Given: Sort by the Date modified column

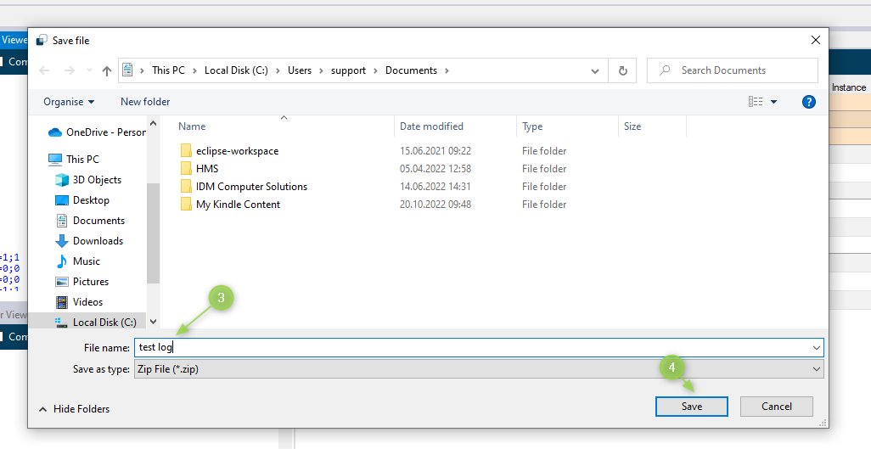Looking at the screenshot, I should tap(431, 126).
